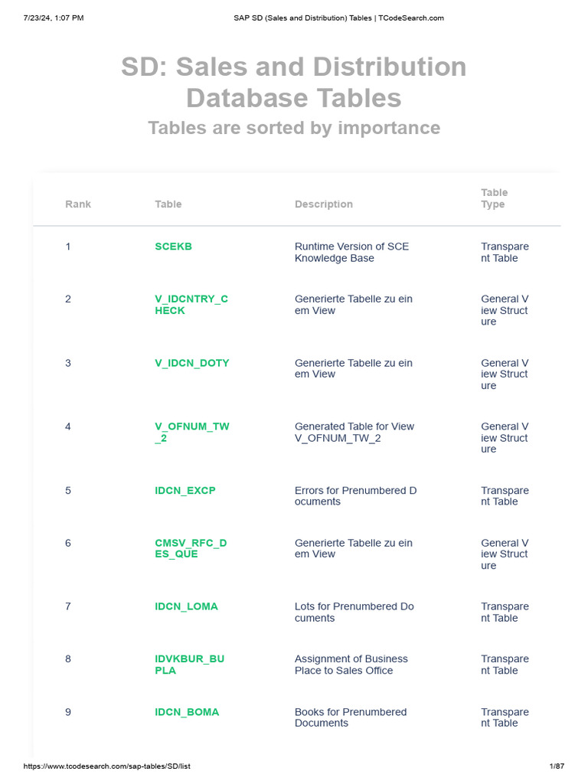The height and width of the screenshot is (784, 588).
Task: Open the IDVKBUR_BUPLA table link
Action: 189,665
